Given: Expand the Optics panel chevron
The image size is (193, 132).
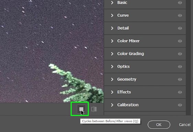Looking at the screenshot, I should 112,67.
